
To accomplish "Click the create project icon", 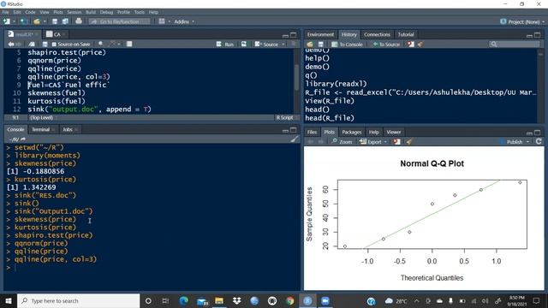I will [x=24, y=21].
